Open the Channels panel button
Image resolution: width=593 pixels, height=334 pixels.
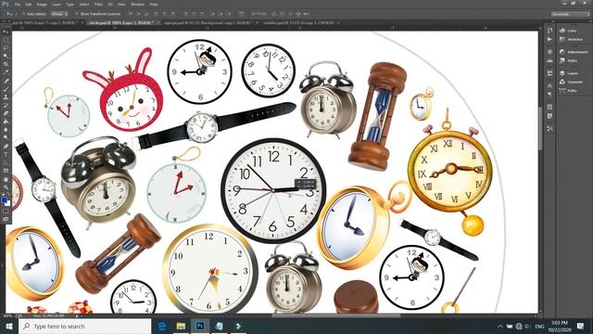point(571,82)
